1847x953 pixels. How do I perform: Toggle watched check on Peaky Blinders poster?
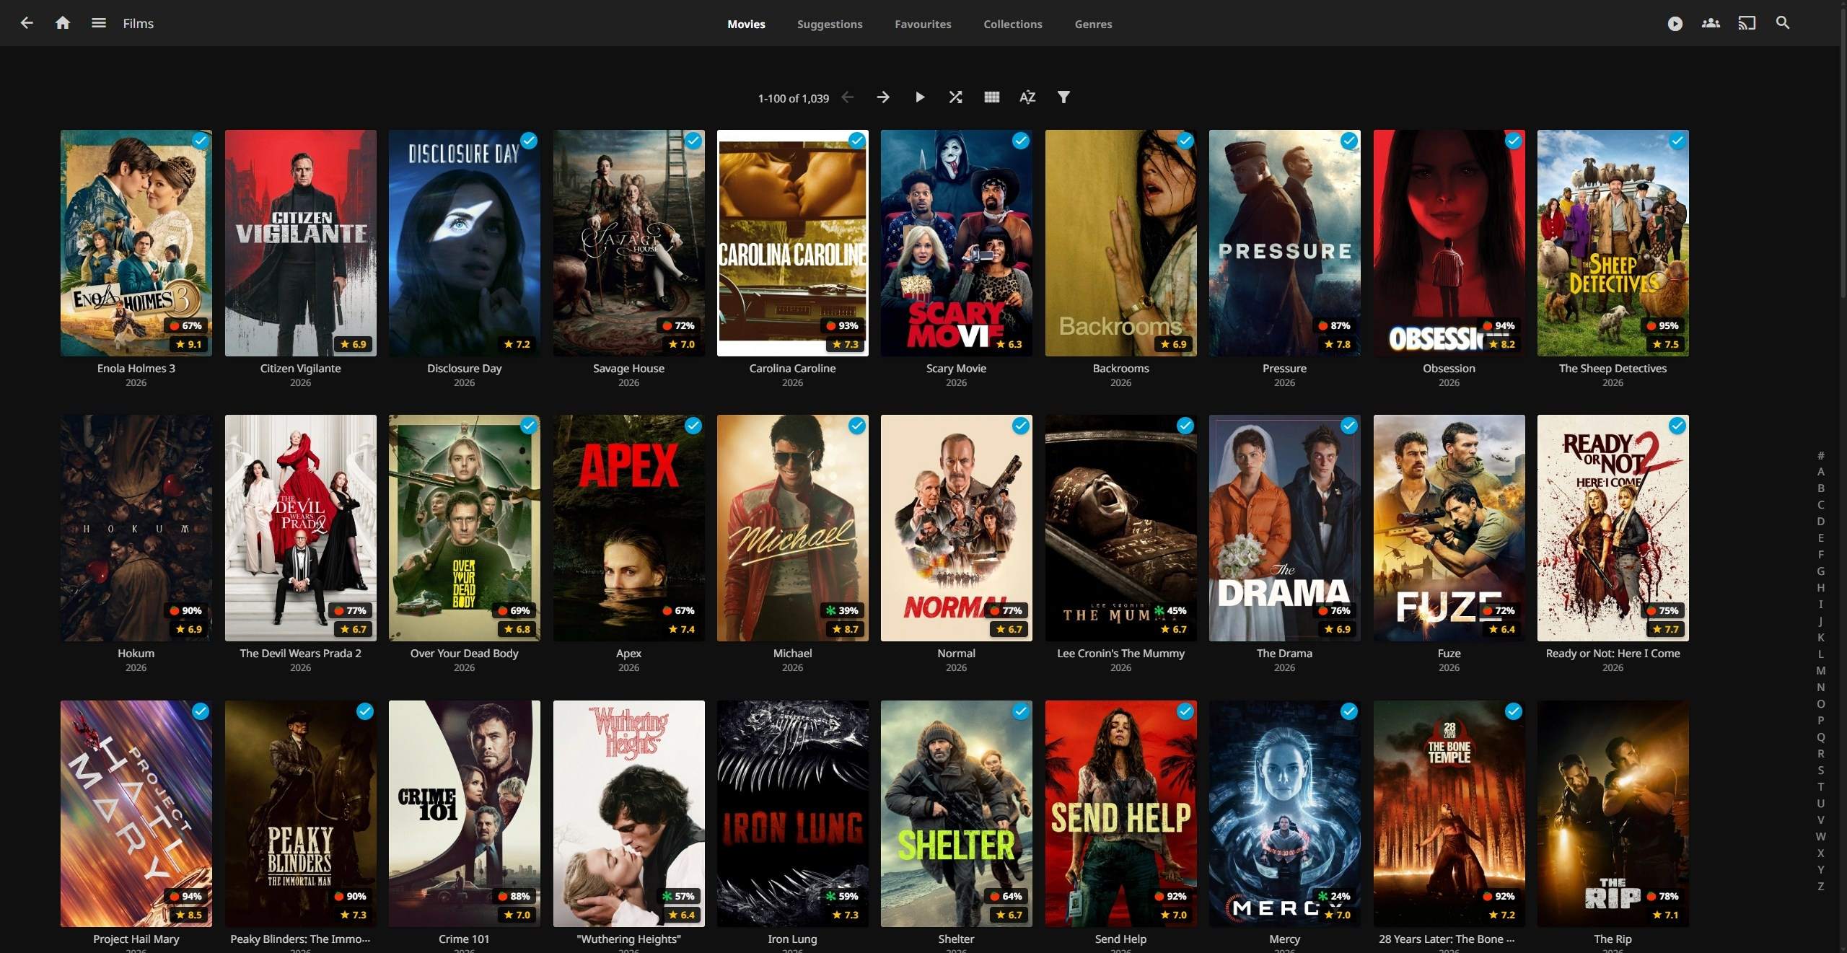pos(365,712)
